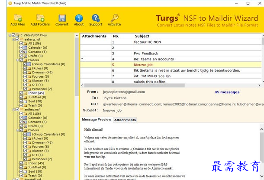Select Fources (5) folder under aaberg.nsf
The image size is (264, 180).
40,76
